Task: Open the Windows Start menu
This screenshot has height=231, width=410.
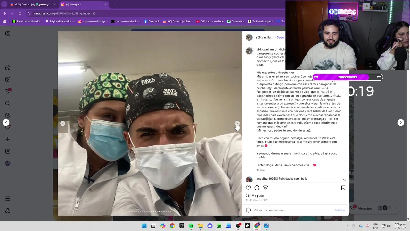Action: click(x=144, y=226)
